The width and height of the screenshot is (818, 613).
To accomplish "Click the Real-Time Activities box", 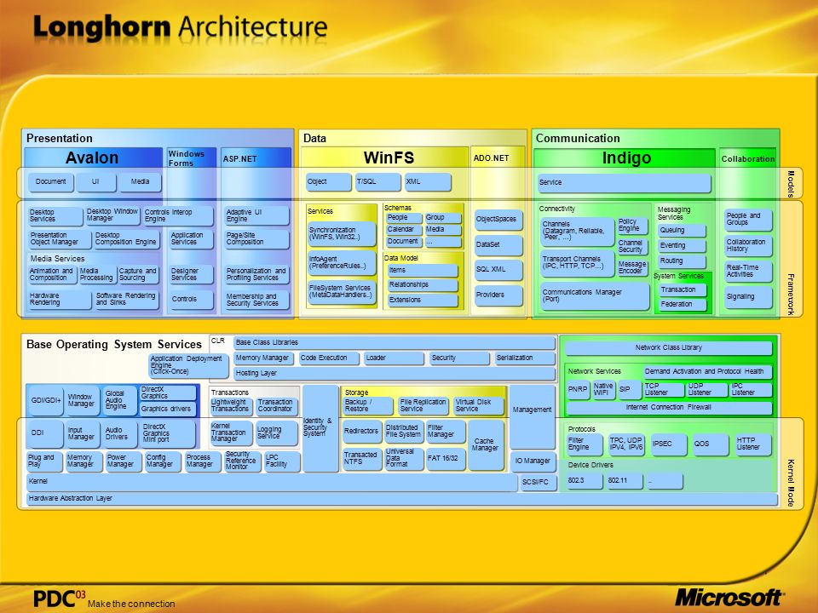I will click(748, 271).
